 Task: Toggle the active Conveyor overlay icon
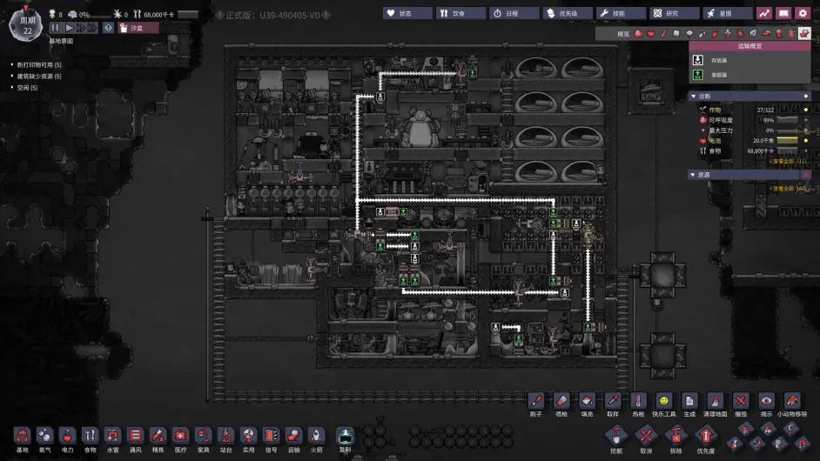[x=804, y=33]
